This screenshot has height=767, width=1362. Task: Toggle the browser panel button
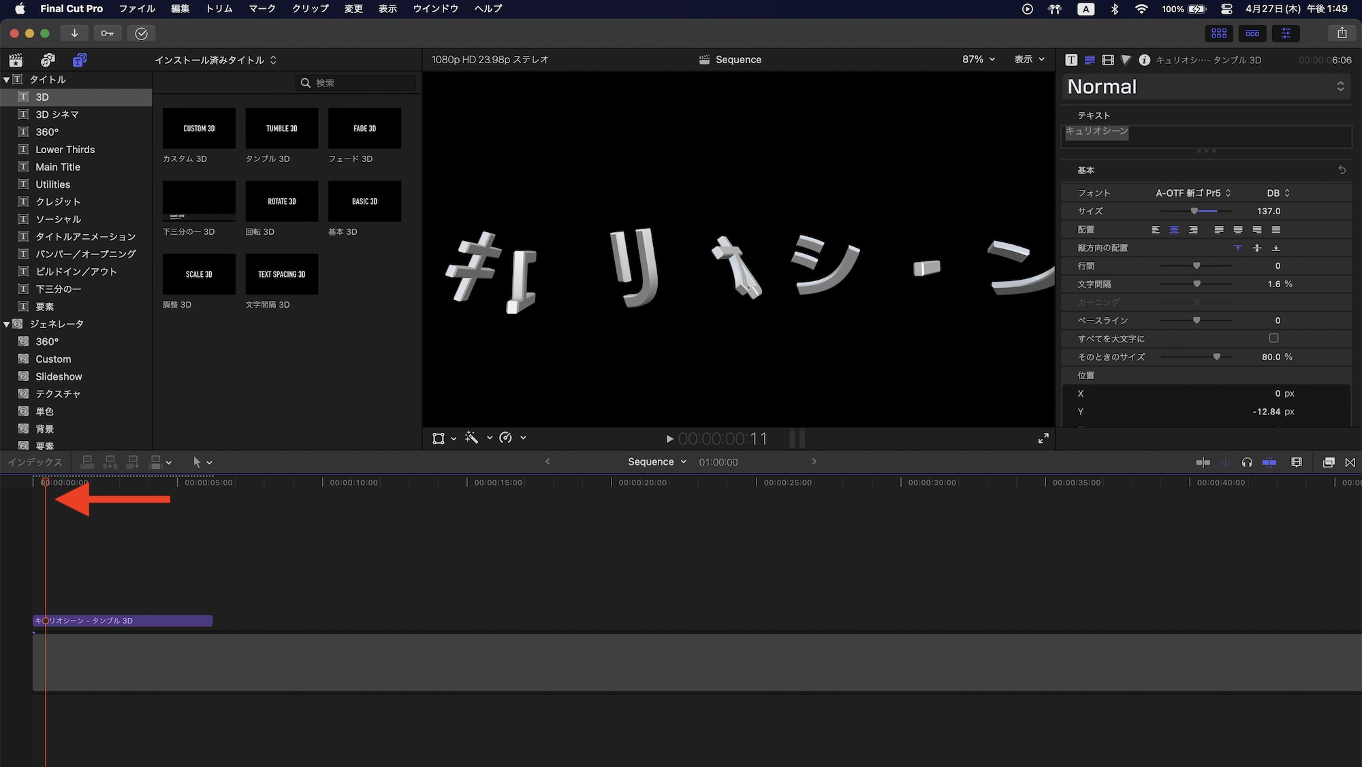pyautogui.click(x=1218, y=33)
